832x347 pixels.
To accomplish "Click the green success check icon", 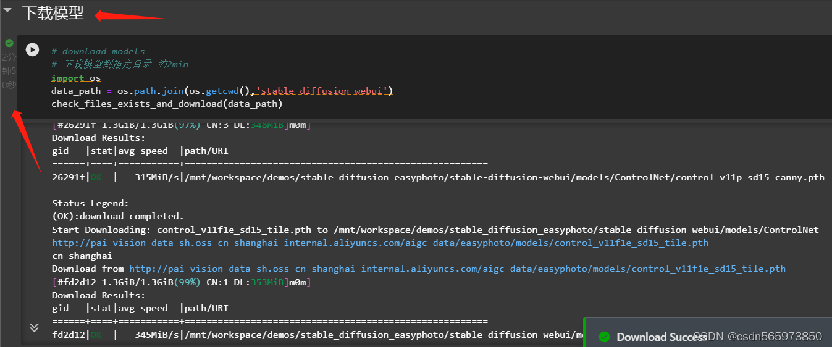I will coord(9,43).
